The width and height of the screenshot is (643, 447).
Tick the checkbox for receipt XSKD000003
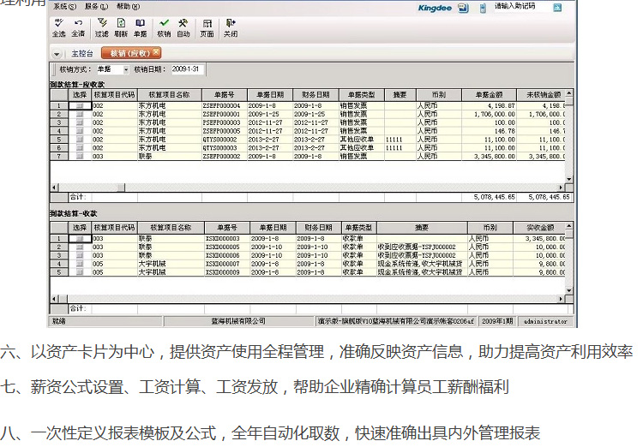click(80, 238)
